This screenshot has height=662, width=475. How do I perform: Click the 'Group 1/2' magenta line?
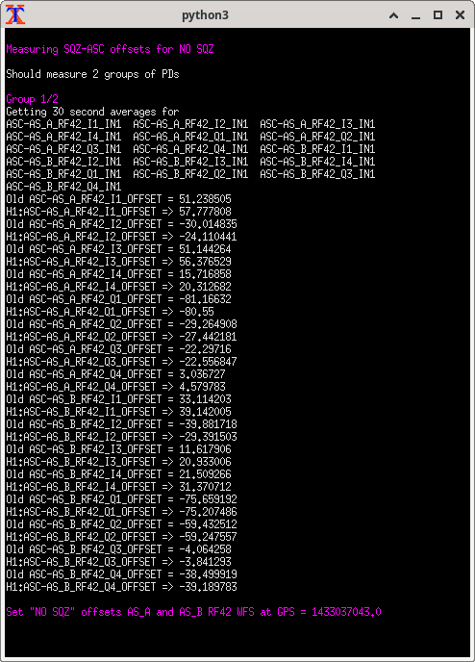pyautogui.click(x=32, y=99)
